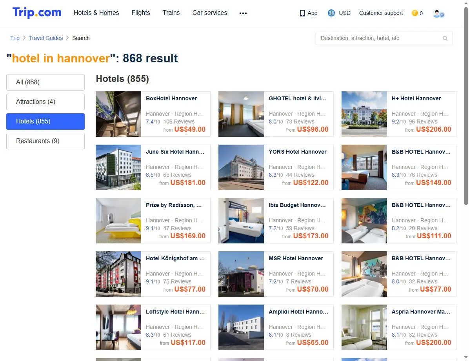
Task: Open BoxHotel Hannover thumbnail
Action: (118, 114)
